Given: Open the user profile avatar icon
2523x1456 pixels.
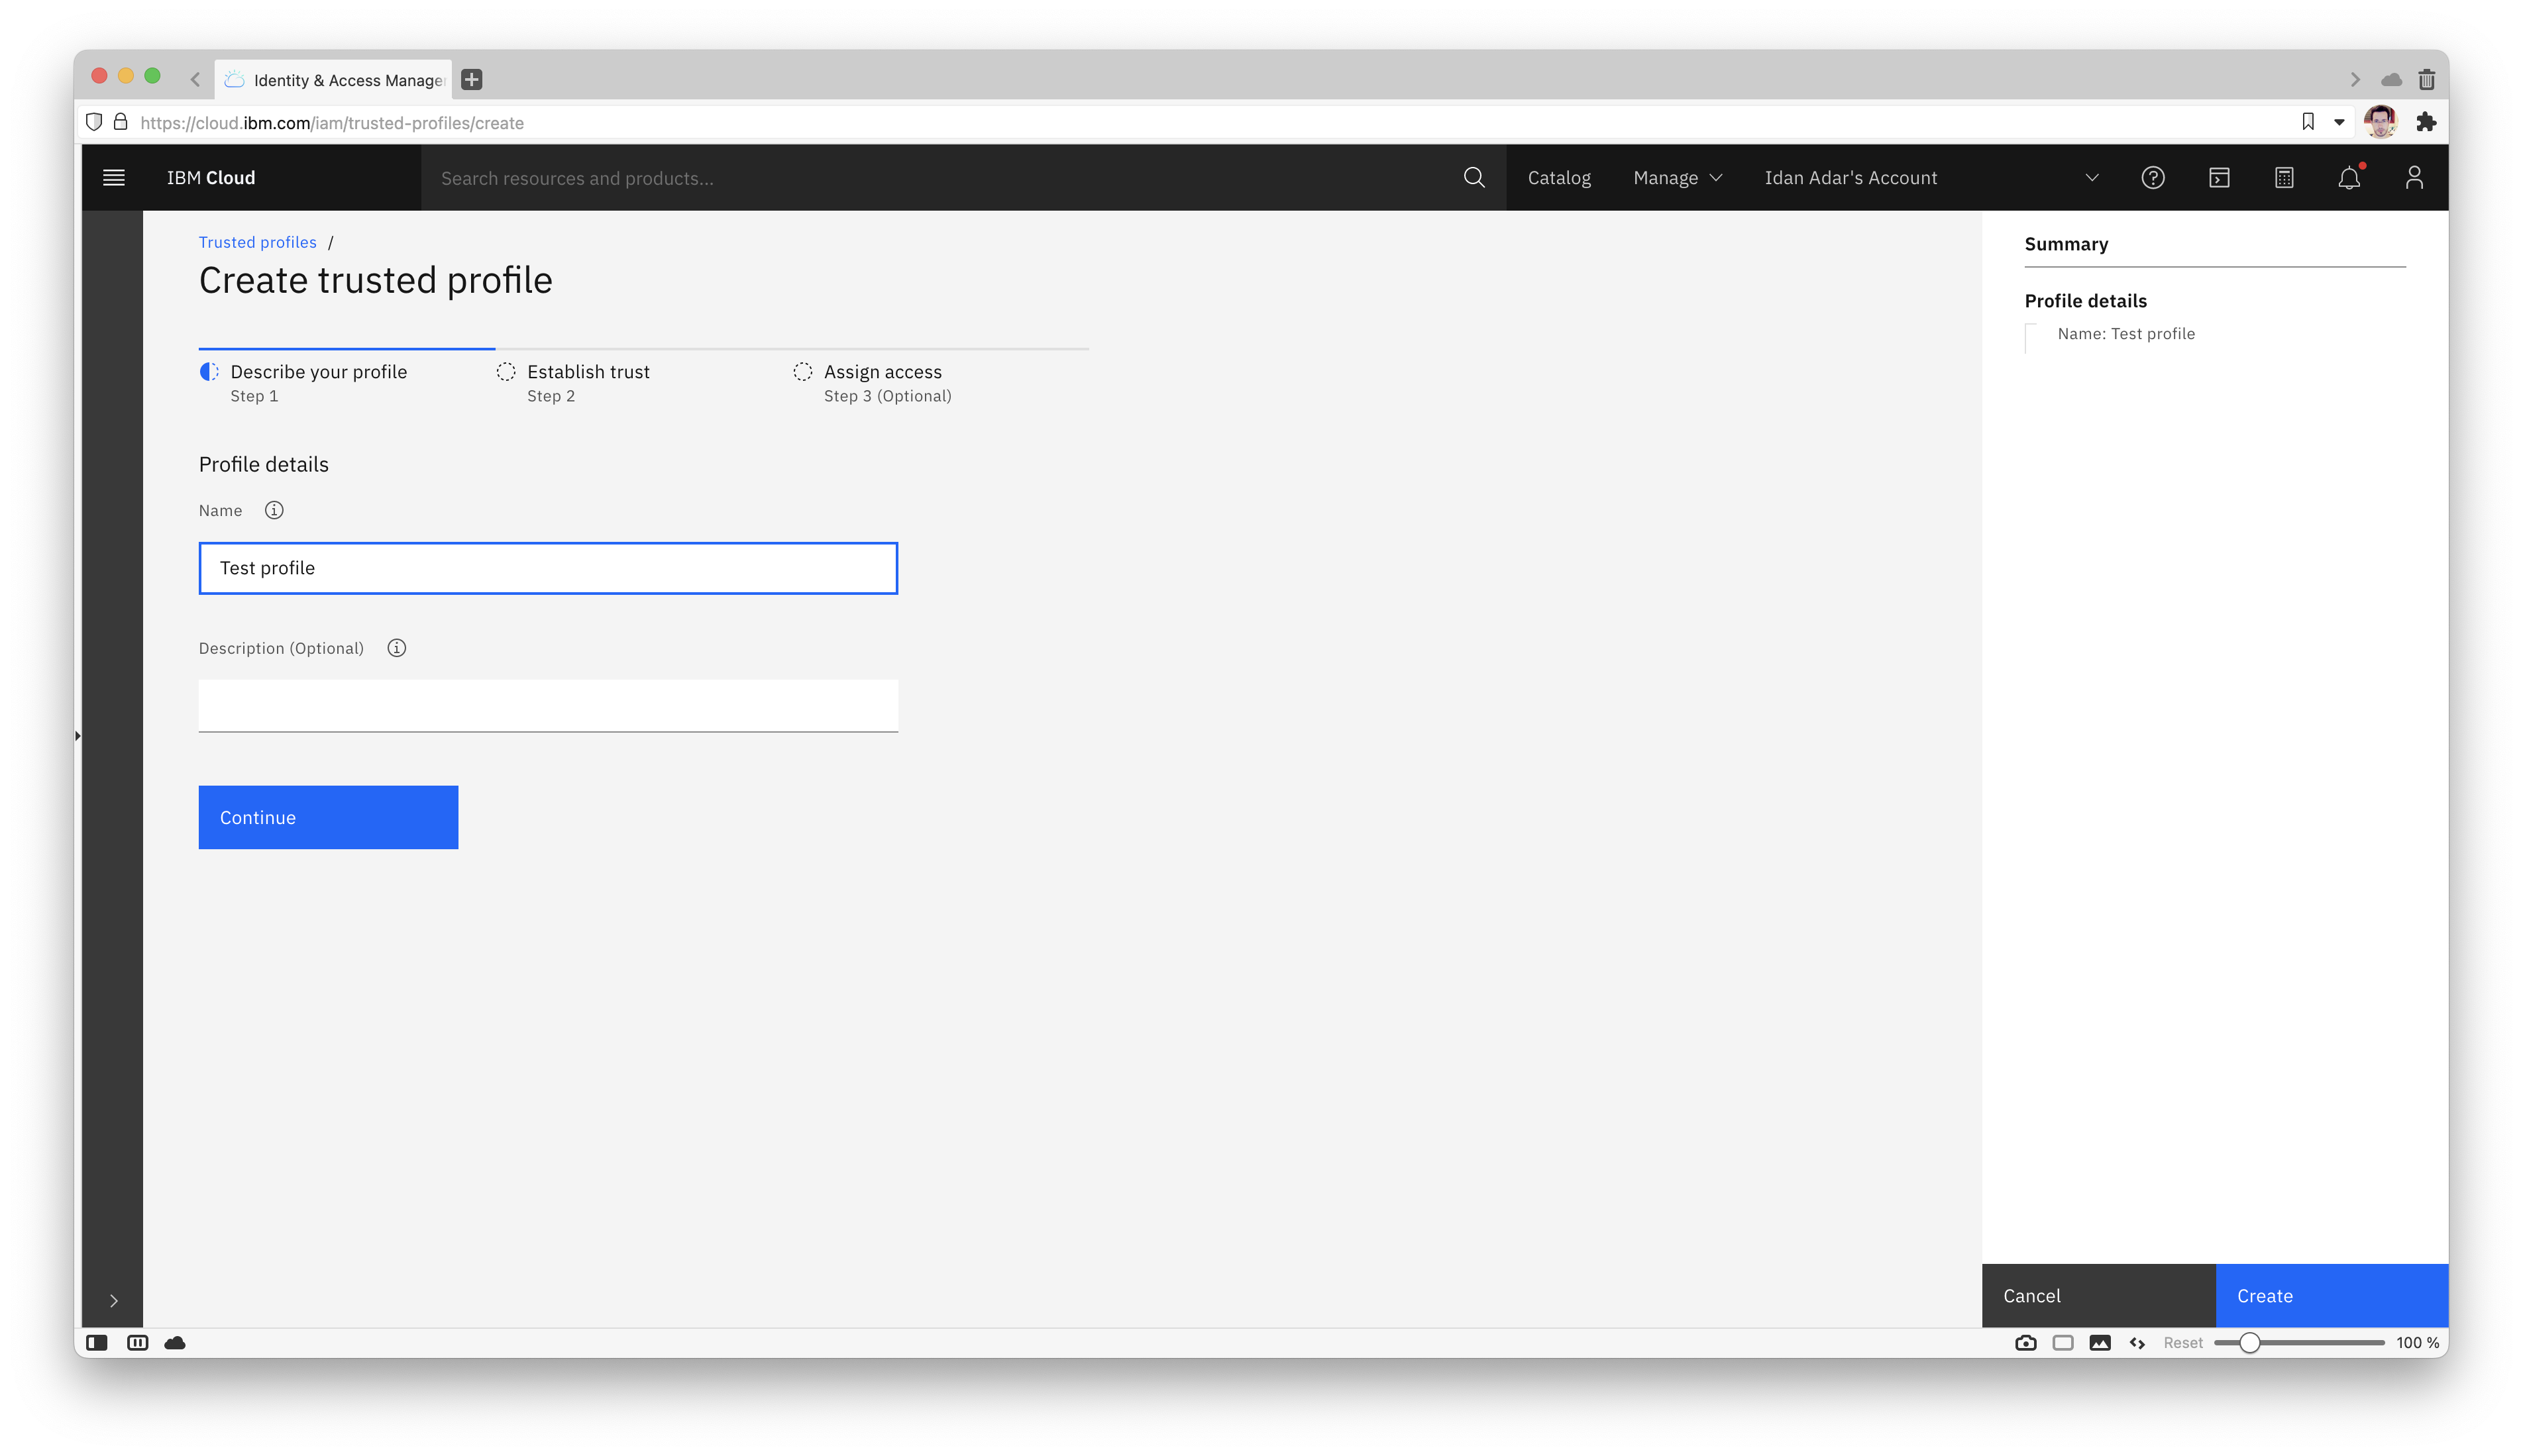Looking at the screenshot, I should (2414, 178).
